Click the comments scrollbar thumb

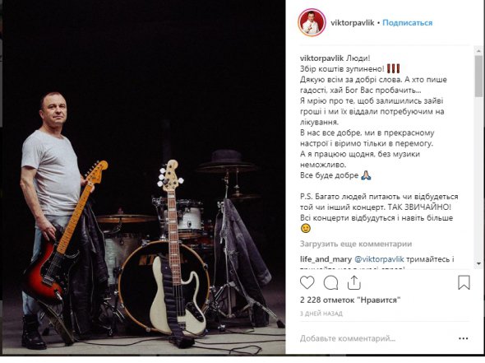pyautogui.click(x=478, y=77)
